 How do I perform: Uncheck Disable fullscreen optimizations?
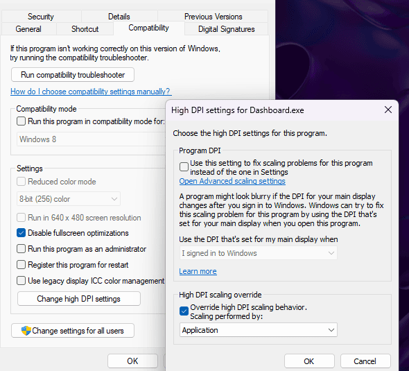(21, 233)
